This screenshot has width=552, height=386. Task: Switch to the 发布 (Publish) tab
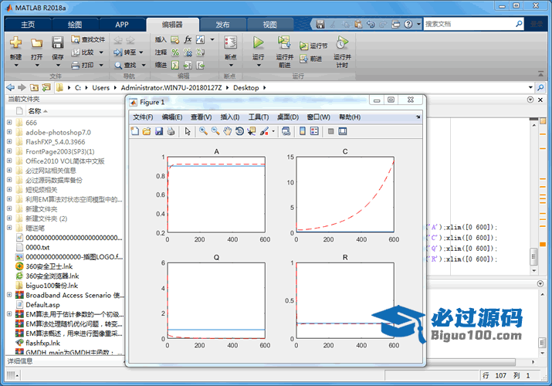point(222,24)
